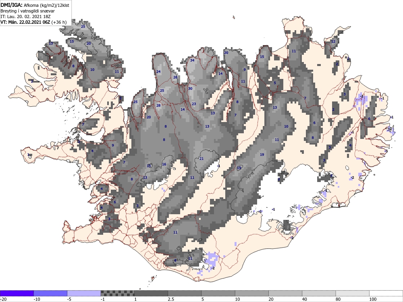Click the map value '34' in the north

click(x=192, y=60)
